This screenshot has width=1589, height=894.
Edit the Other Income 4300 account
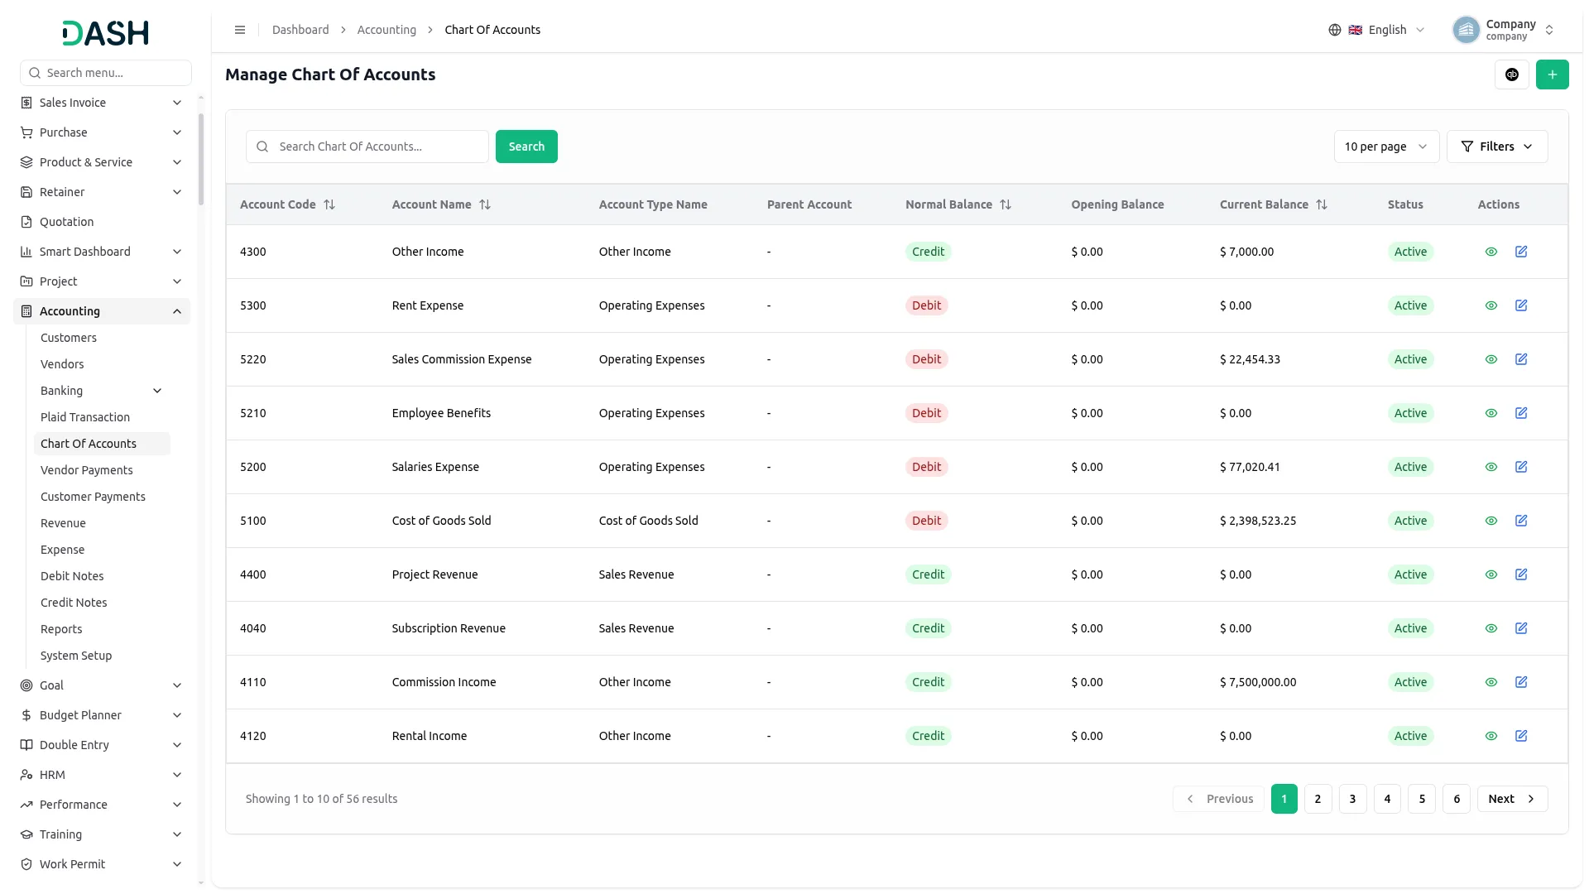1521,252
